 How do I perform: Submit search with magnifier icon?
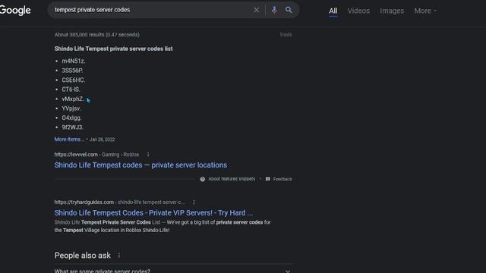pyautogui.click(x=289, y=10)
